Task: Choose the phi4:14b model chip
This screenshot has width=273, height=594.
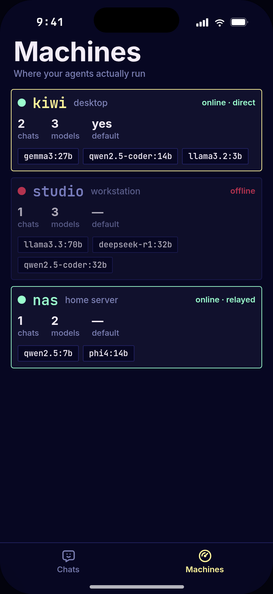Action: [x=109, y=353]
